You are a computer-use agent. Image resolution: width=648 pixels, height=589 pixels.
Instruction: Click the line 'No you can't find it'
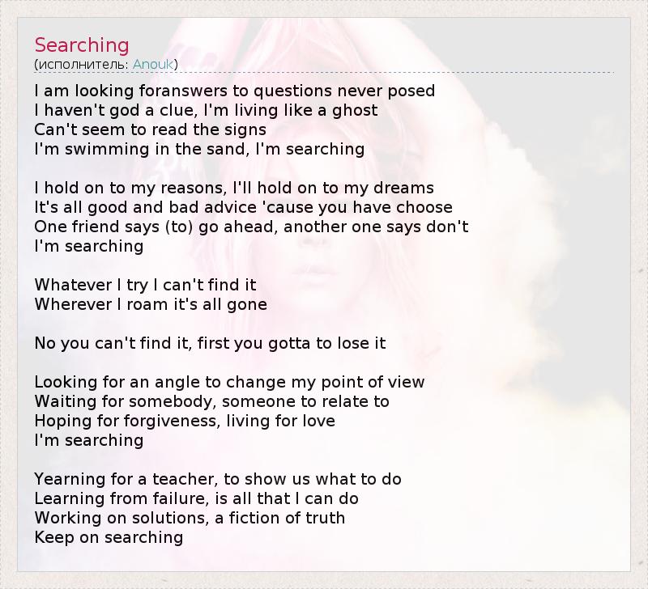[210, 343]
